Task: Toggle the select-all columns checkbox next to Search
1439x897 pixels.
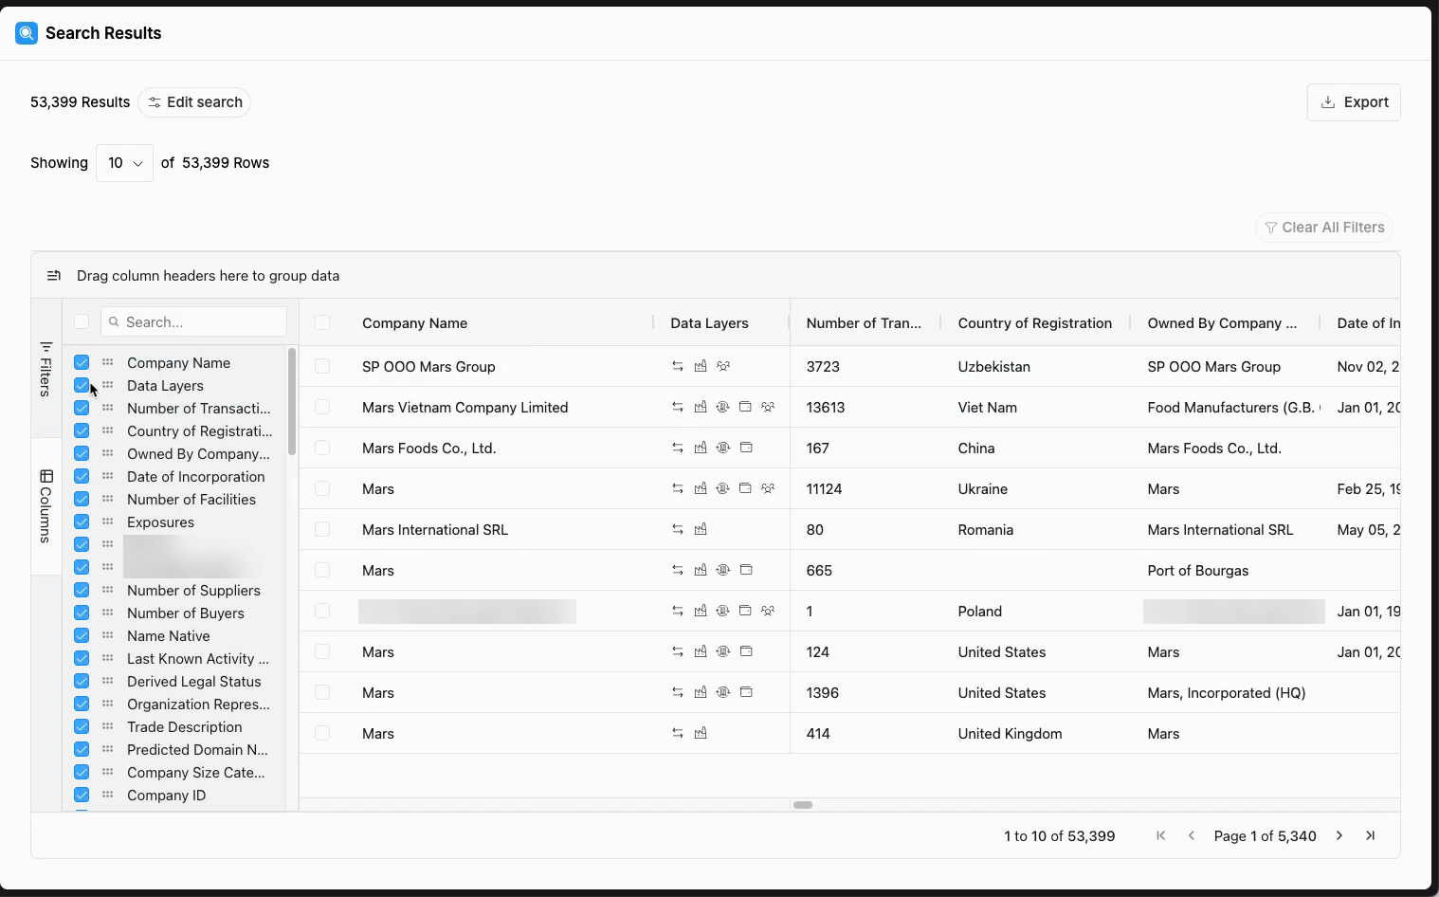Action: pos(82,321)
